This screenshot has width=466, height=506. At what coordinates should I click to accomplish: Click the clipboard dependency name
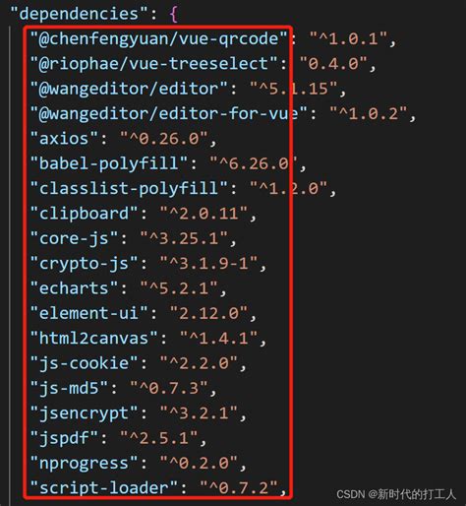pos(84,214)
